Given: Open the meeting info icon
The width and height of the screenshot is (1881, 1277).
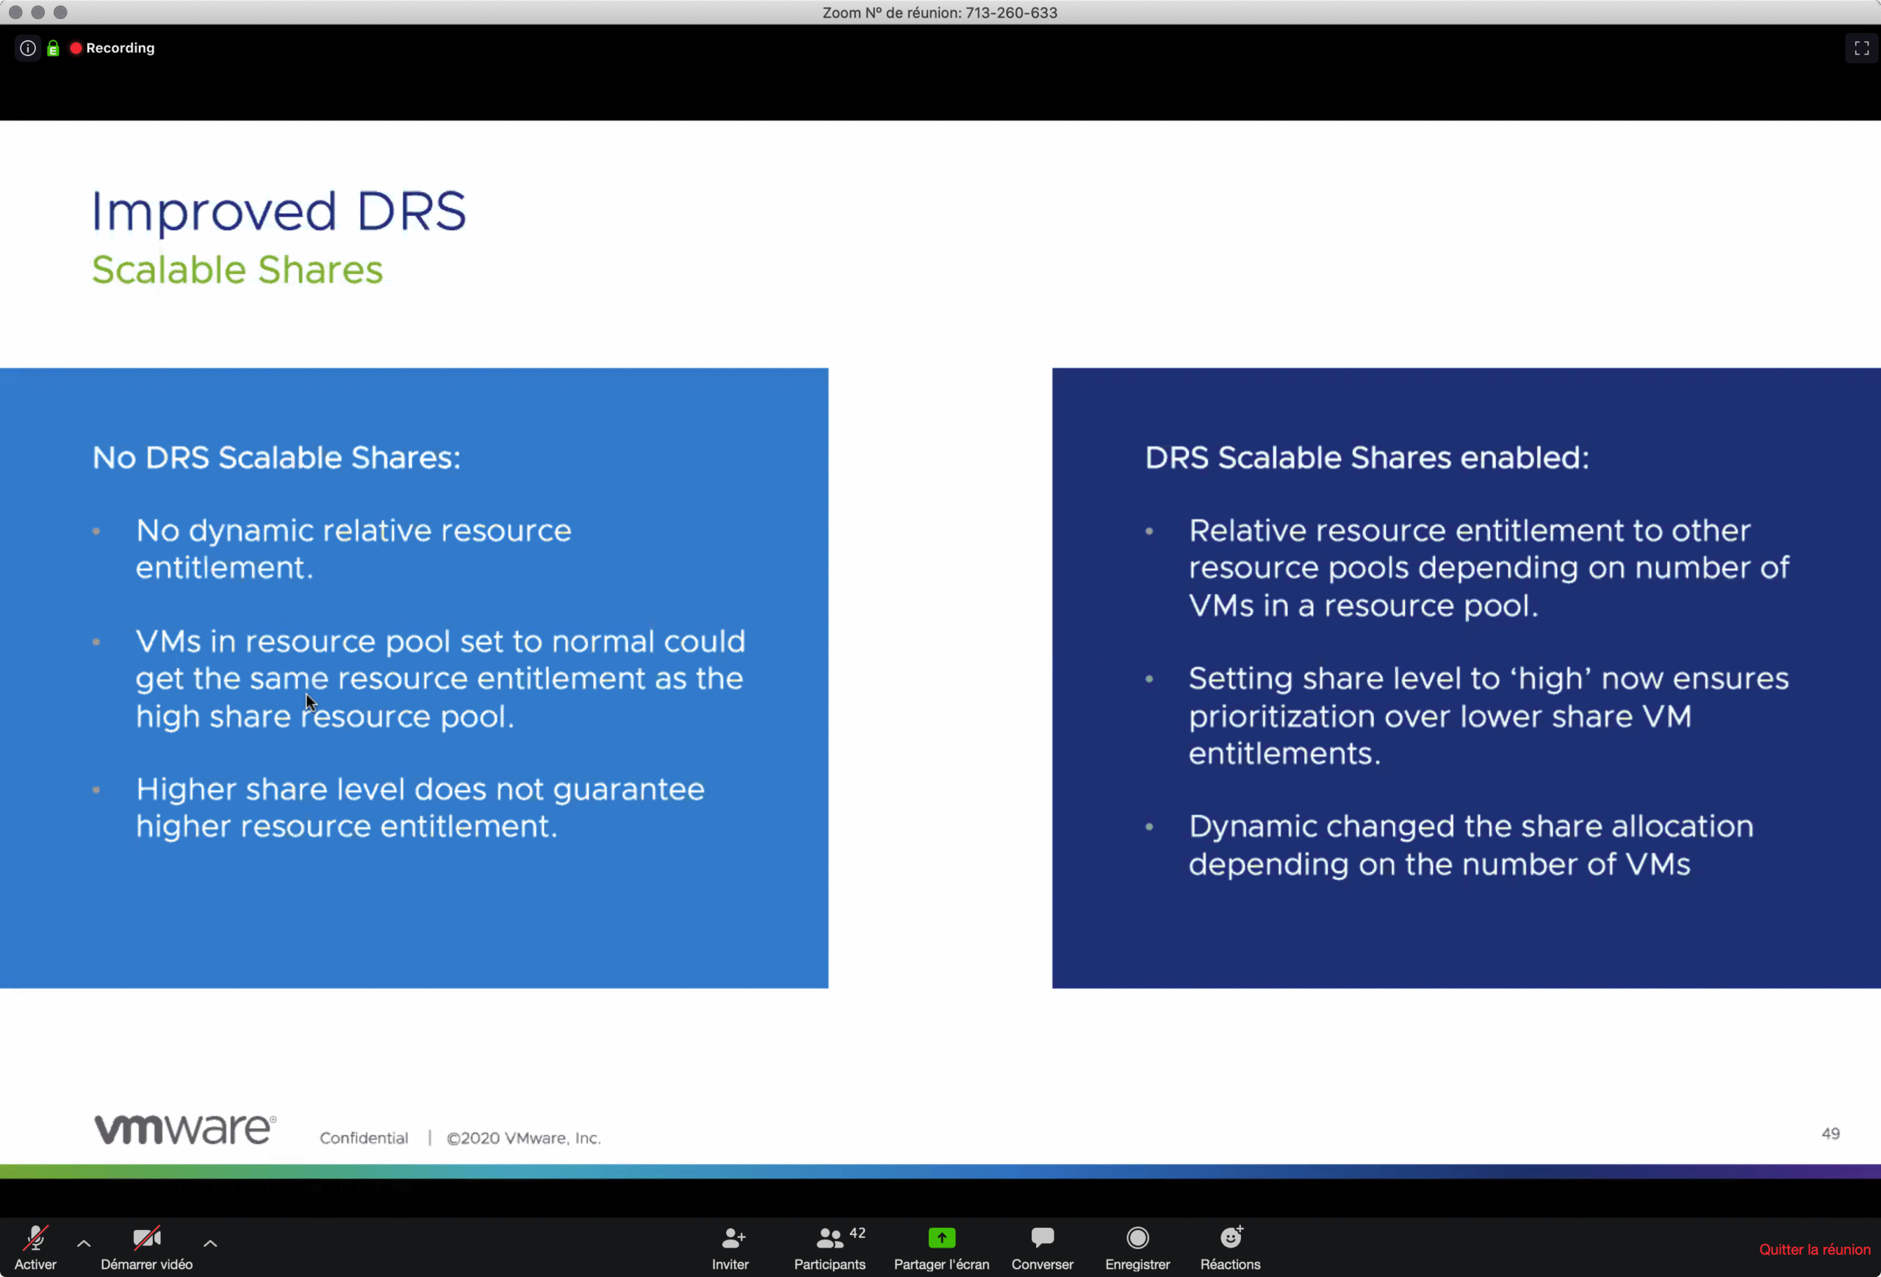Looking at the screenshot, I should pos(27,48).
